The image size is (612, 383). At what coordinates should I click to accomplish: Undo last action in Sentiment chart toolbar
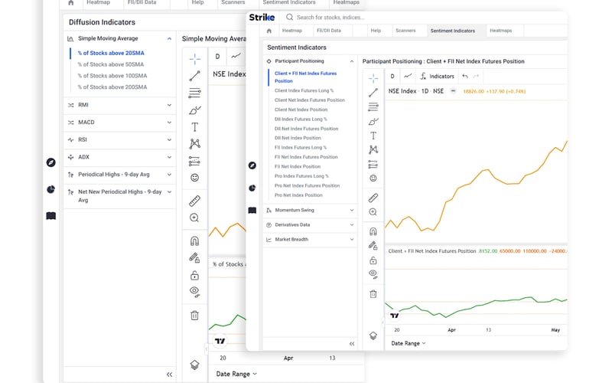465,76
